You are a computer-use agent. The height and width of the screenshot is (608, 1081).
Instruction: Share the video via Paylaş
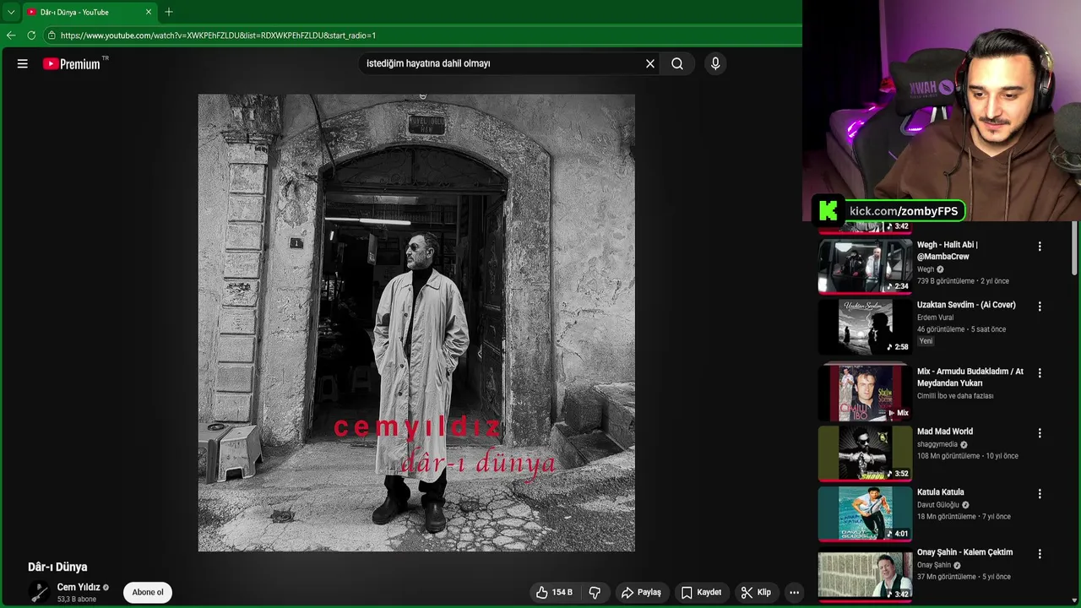click(642, 593)
